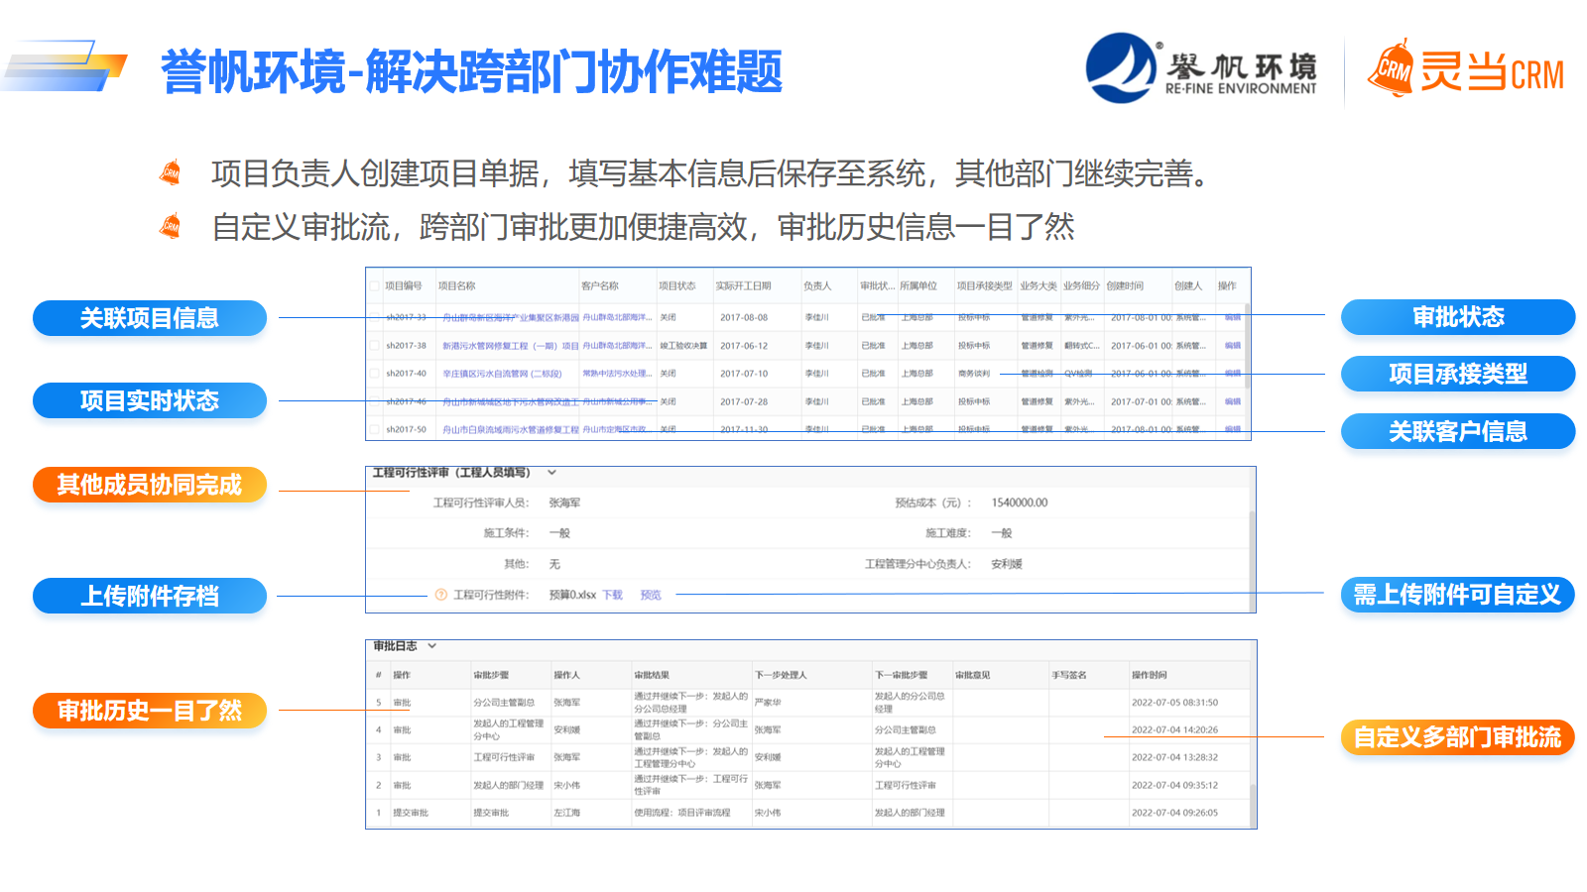
Task: Click 预览 link for 预算0.xlsx attachment
Action: click(651, 595)
